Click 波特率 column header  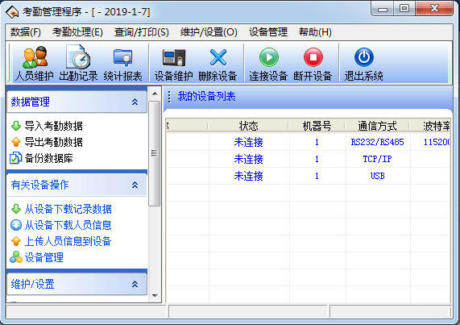pos(430,126)
